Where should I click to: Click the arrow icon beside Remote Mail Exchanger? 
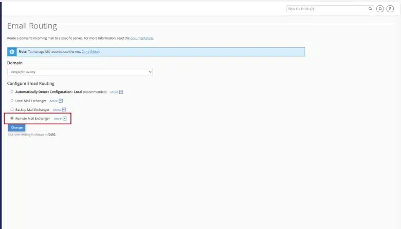(64, 119)
